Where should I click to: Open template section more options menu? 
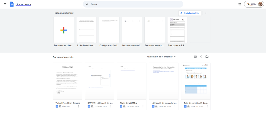click(206, 13)
